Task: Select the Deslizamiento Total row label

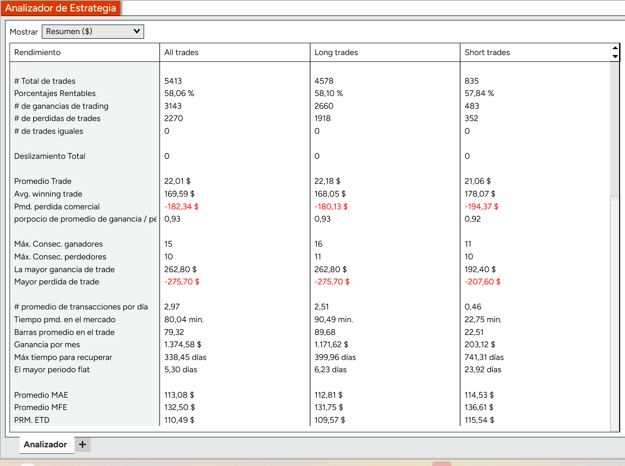Action: [x=50, y=156]
